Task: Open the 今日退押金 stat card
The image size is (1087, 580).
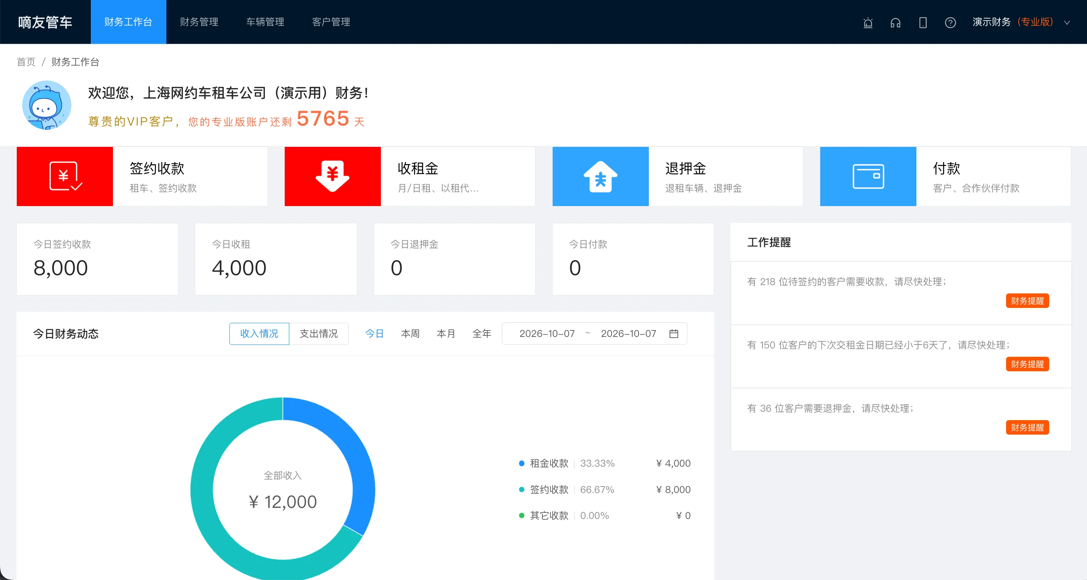Action: tap(455, 259)
